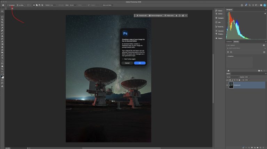Hide the Background layer visibility eye
Image resolution: width=267 pixels, height=149 pixels.
[227, 85]
